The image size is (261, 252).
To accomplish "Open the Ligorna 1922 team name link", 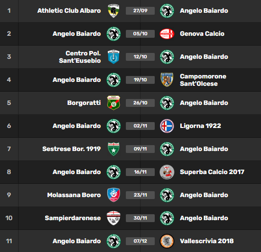I will 200,126.
